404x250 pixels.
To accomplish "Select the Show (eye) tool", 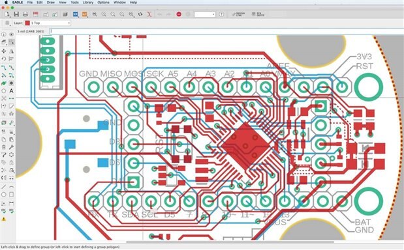I will (11, 34).
